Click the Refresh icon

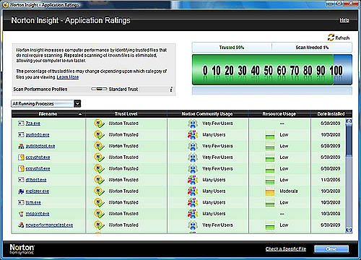click(x=331, y=38)
